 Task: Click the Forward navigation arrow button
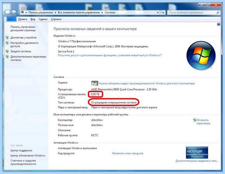13,13
